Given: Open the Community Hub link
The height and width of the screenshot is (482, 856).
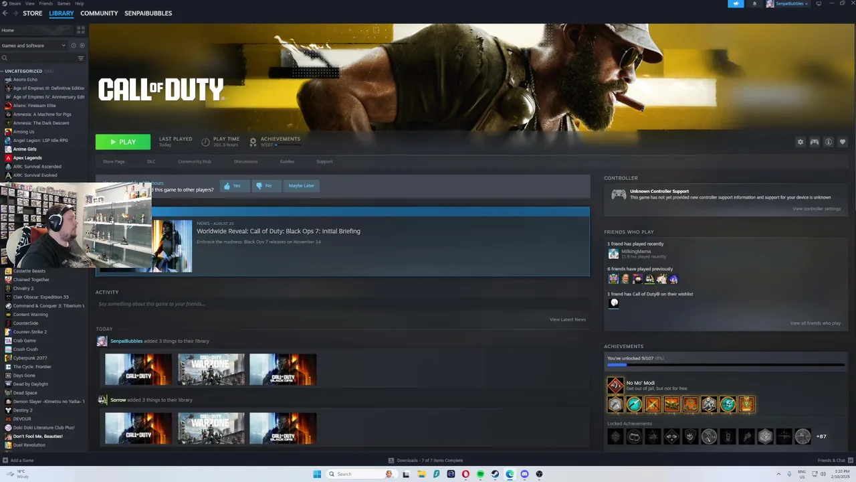Looking at the screenshot, I should point(195,161).
